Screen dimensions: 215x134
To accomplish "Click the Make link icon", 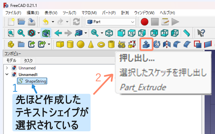I will [31, 44].
